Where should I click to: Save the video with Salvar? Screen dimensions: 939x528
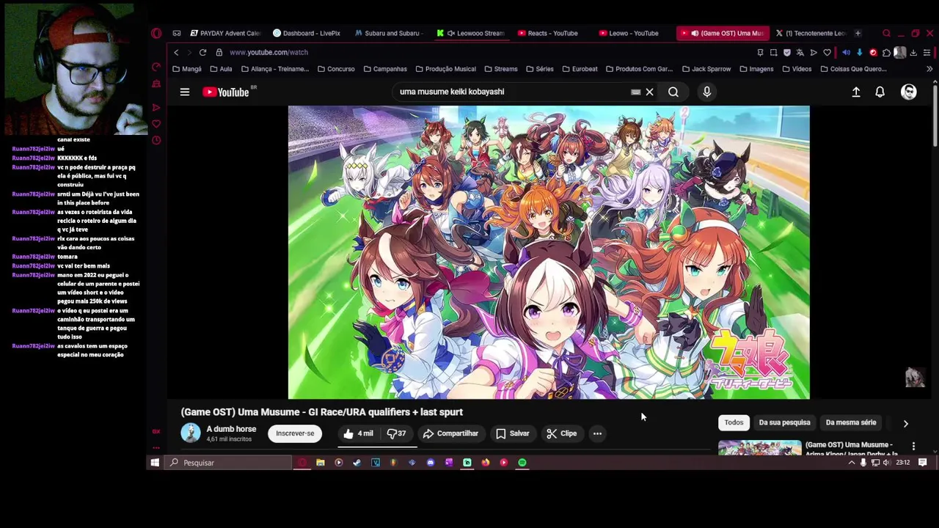point(512,433)
